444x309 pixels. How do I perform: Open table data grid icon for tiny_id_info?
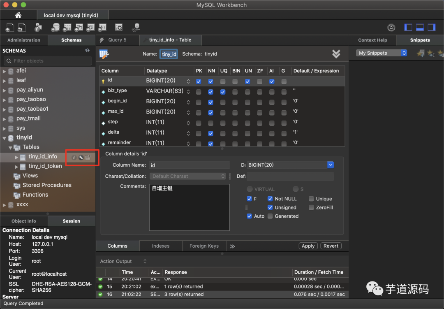88,157
